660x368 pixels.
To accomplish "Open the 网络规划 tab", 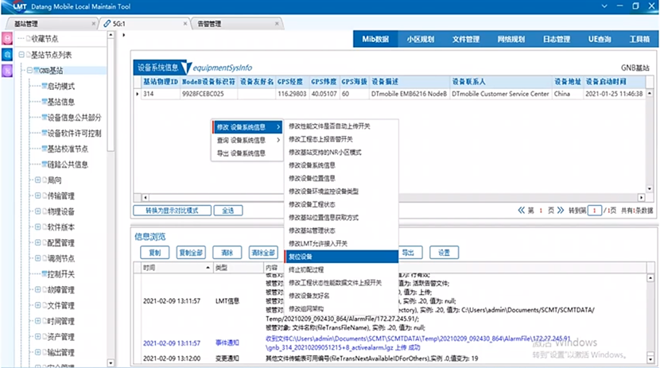I will pyautogui.click(x=511, y=39).
